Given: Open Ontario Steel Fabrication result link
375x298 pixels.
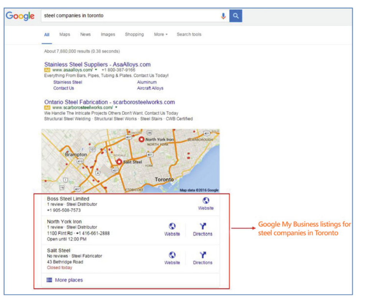Looking at the screenshot, I should click(x=110, y=102).
